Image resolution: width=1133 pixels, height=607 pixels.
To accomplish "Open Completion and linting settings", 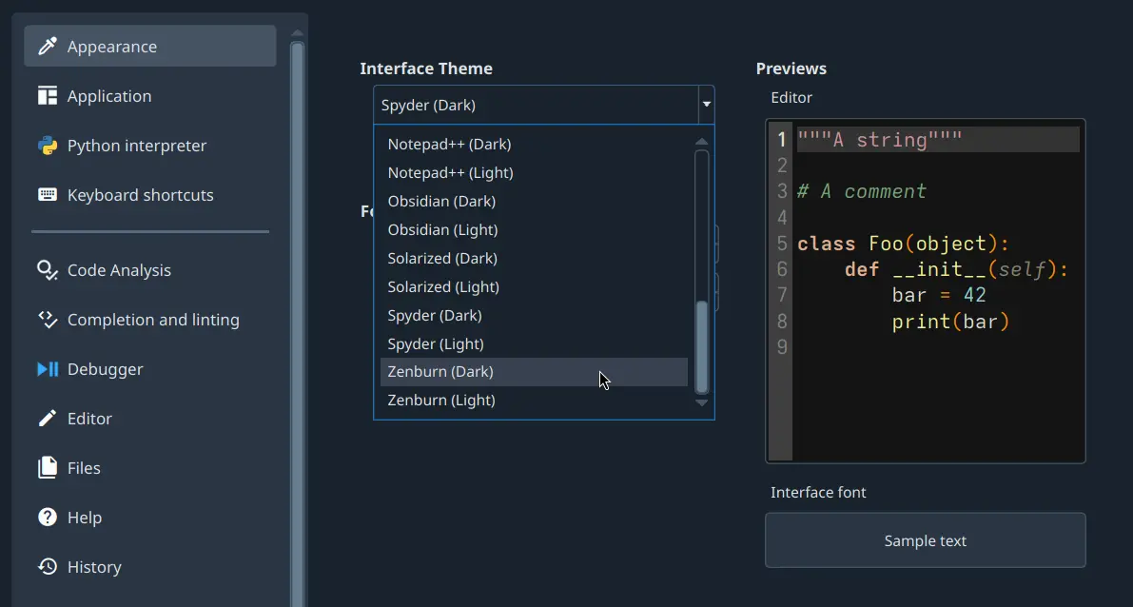I will (150, 320).
